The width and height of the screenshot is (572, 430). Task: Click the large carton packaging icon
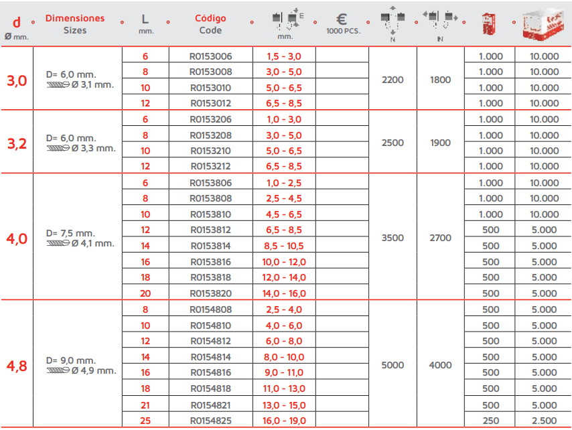point(544,23)
